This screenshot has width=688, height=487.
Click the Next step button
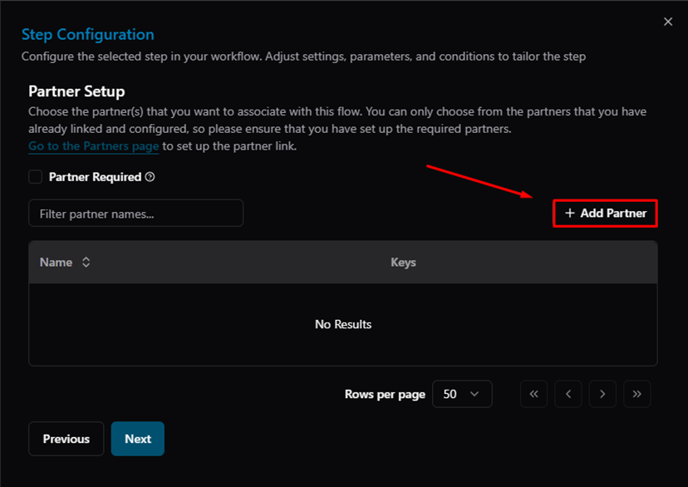pos(138,439)
